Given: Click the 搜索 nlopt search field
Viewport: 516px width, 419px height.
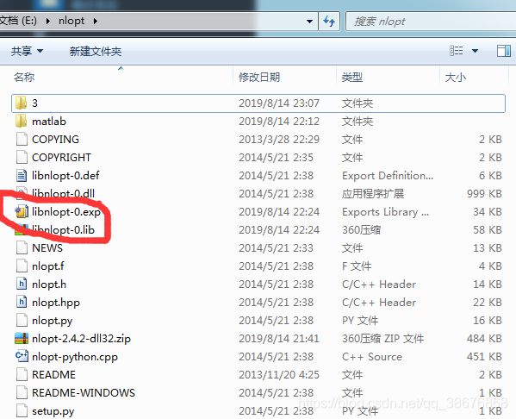Looking at the screenshot, I should [x=431, y=22].
